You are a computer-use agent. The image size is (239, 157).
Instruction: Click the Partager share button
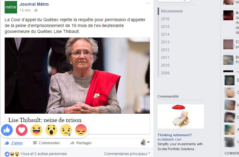point(81,143)
